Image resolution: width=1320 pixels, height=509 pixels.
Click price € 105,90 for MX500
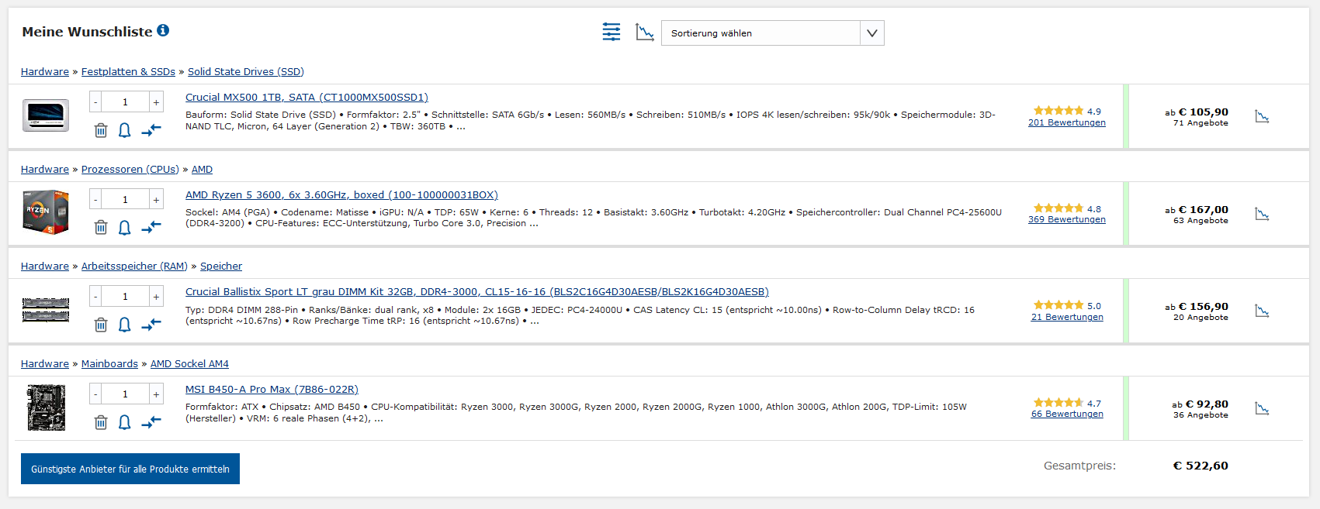pyautogui.click(x=1203, y=112)
